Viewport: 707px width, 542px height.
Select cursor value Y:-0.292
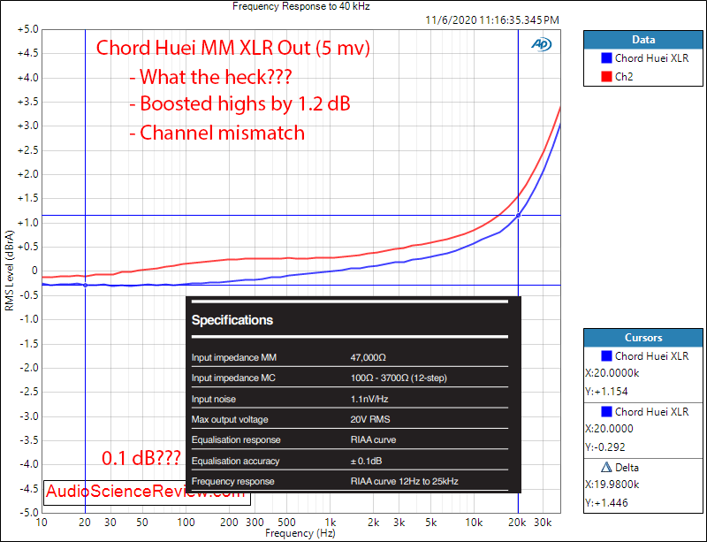[x=605, y=447]
